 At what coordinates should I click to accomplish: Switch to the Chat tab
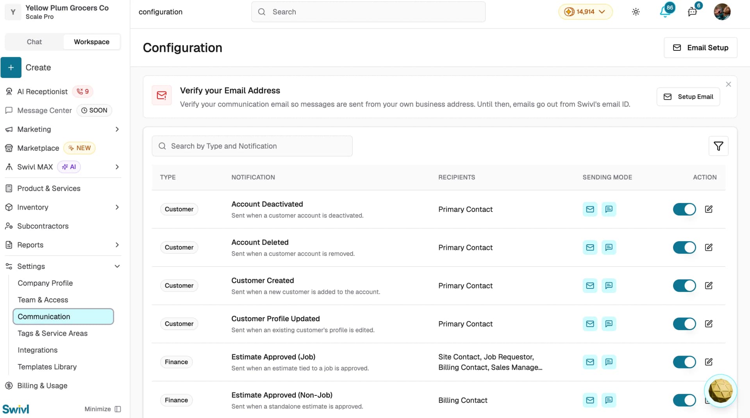click(x=34, y=42)
